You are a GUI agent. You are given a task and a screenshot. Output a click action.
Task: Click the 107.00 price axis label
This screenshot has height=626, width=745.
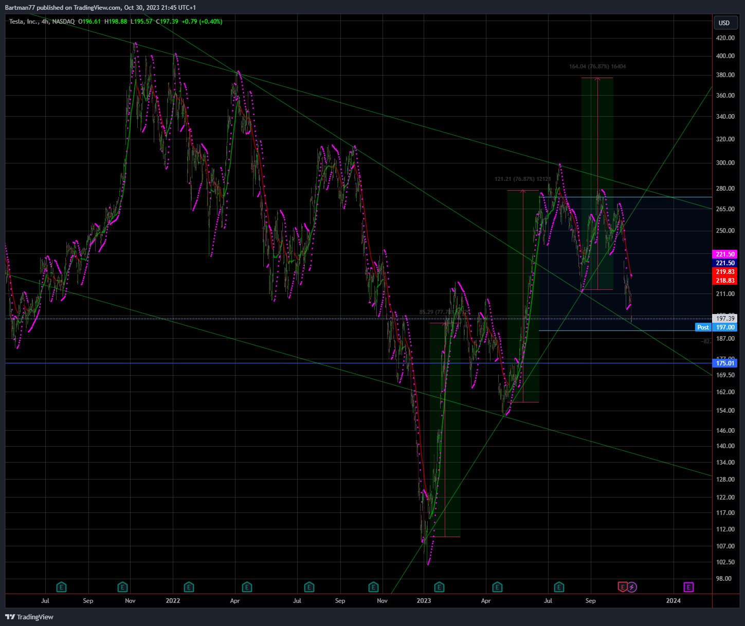click(725, 546)
